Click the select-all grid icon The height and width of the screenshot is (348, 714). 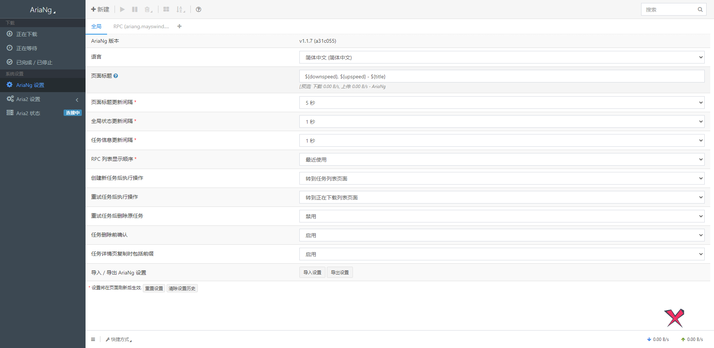click(x=166, y=9)
